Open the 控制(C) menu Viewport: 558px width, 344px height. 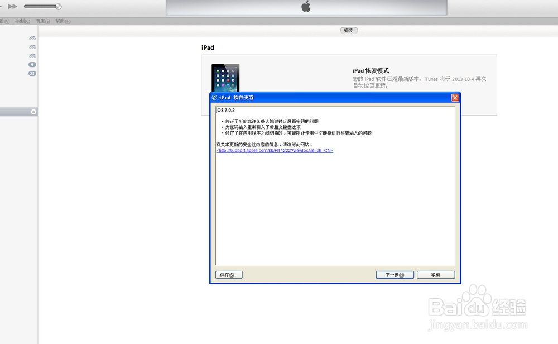click(x=22, y=21)
